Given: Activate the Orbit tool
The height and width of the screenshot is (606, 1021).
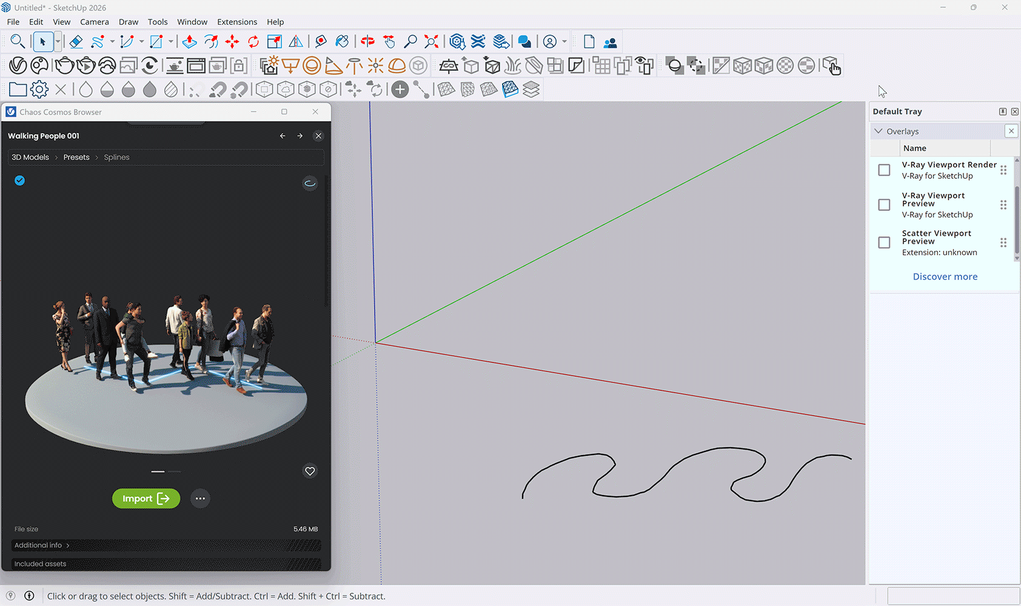Looking at the screenshot, I should coord(367,41).
